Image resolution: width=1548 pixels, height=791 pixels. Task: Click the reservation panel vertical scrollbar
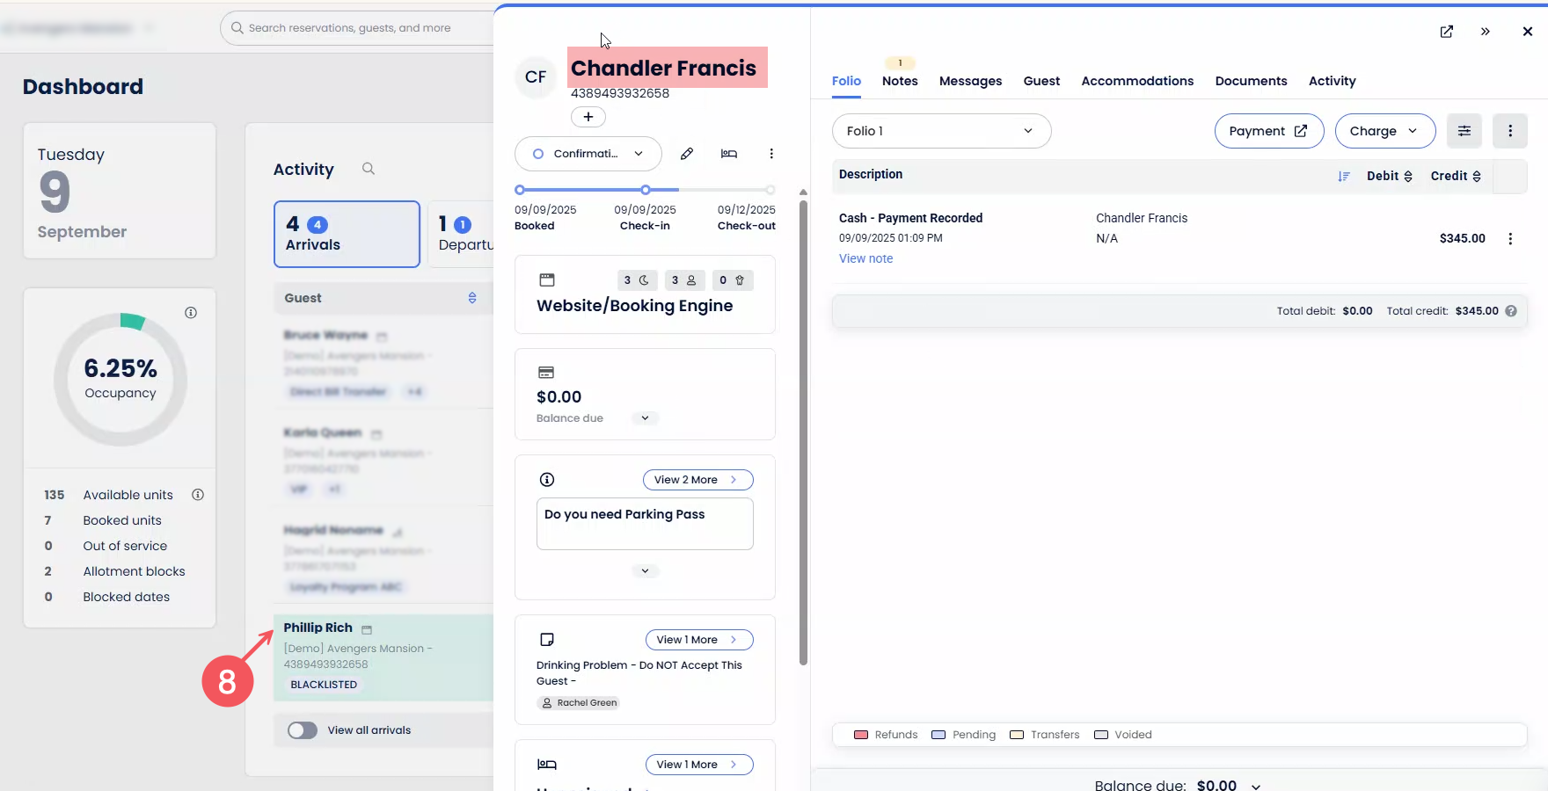pyautogui.click(x=803, y=432)
